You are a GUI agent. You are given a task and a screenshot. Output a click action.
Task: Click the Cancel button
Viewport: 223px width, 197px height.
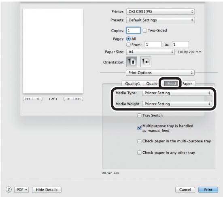click(185, 190)
